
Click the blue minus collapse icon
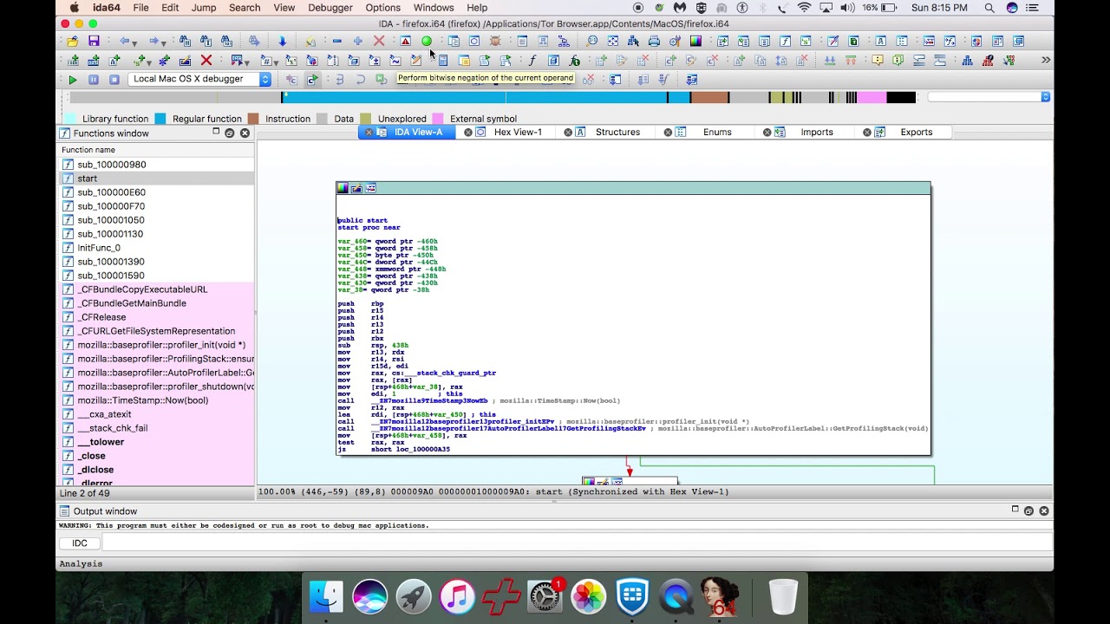point(336,41)
